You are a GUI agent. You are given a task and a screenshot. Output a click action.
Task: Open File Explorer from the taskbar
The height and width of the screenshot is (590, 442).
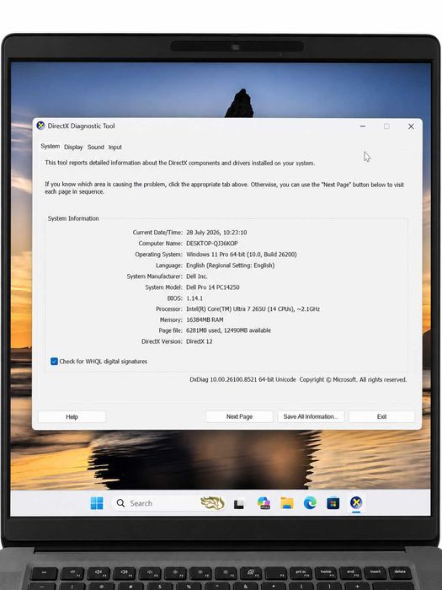287,503
